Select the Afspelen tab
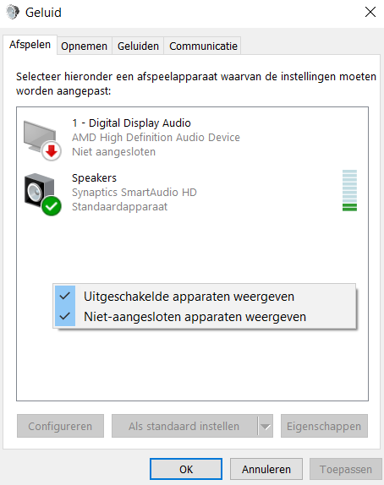Screen dimensions: 384x485 [x=30, y=45]
